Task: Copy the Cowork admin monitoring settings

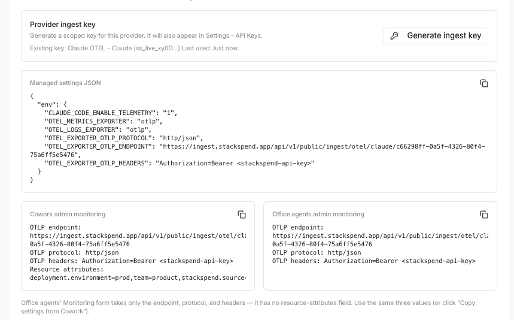Action: pyautogui.click(x=242, y=215)
